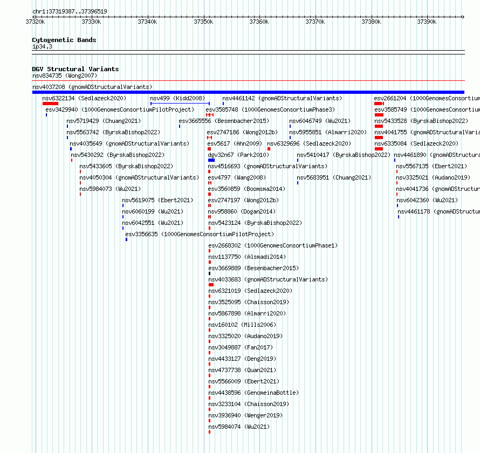The width and height of the screenshot is (480, 453).
Task: Open variant nsv5984073 (Wu2021)
Action: point(110,189)
